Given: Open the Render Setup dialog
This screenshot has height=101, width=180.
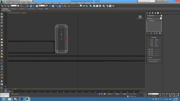Looking at the screenshot, I should (107, 6).
